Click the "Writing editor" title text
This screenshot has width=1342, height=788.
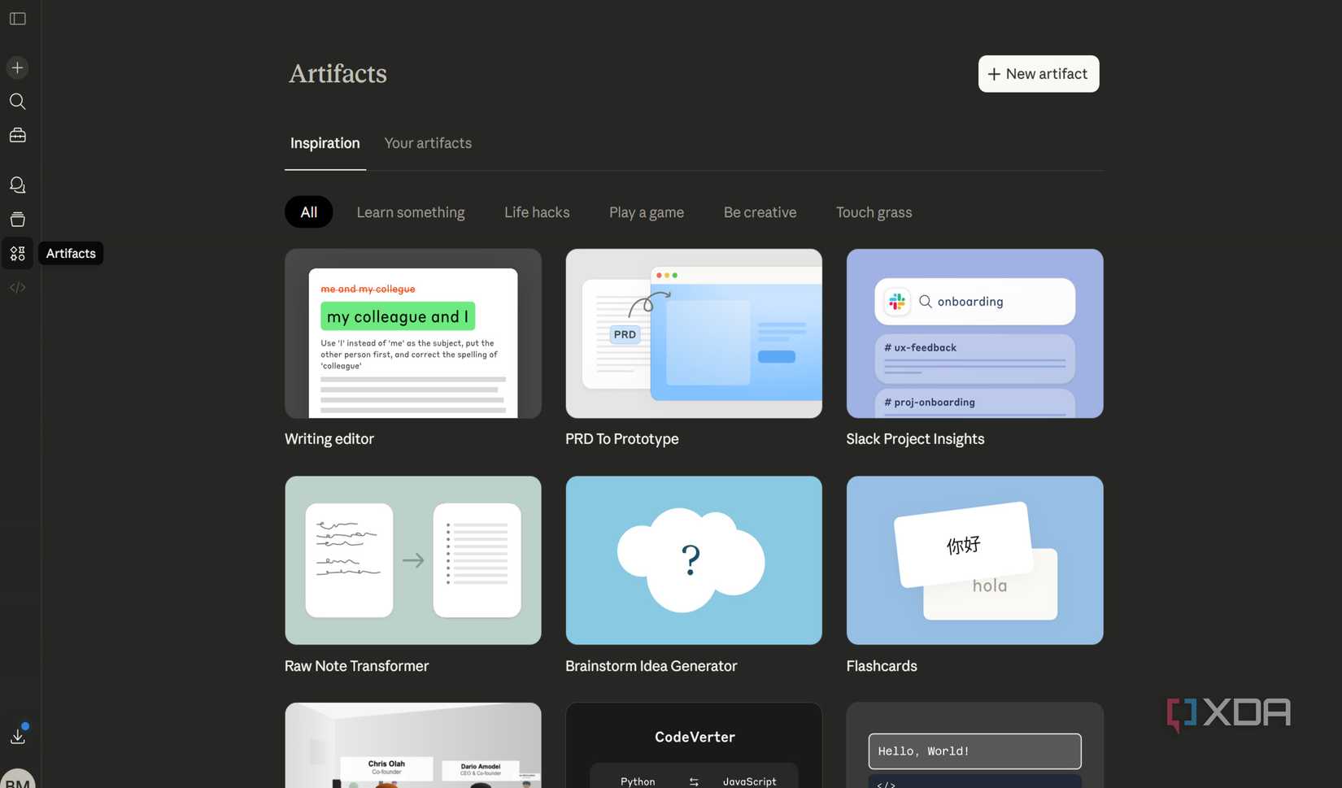tap(329, 439)
